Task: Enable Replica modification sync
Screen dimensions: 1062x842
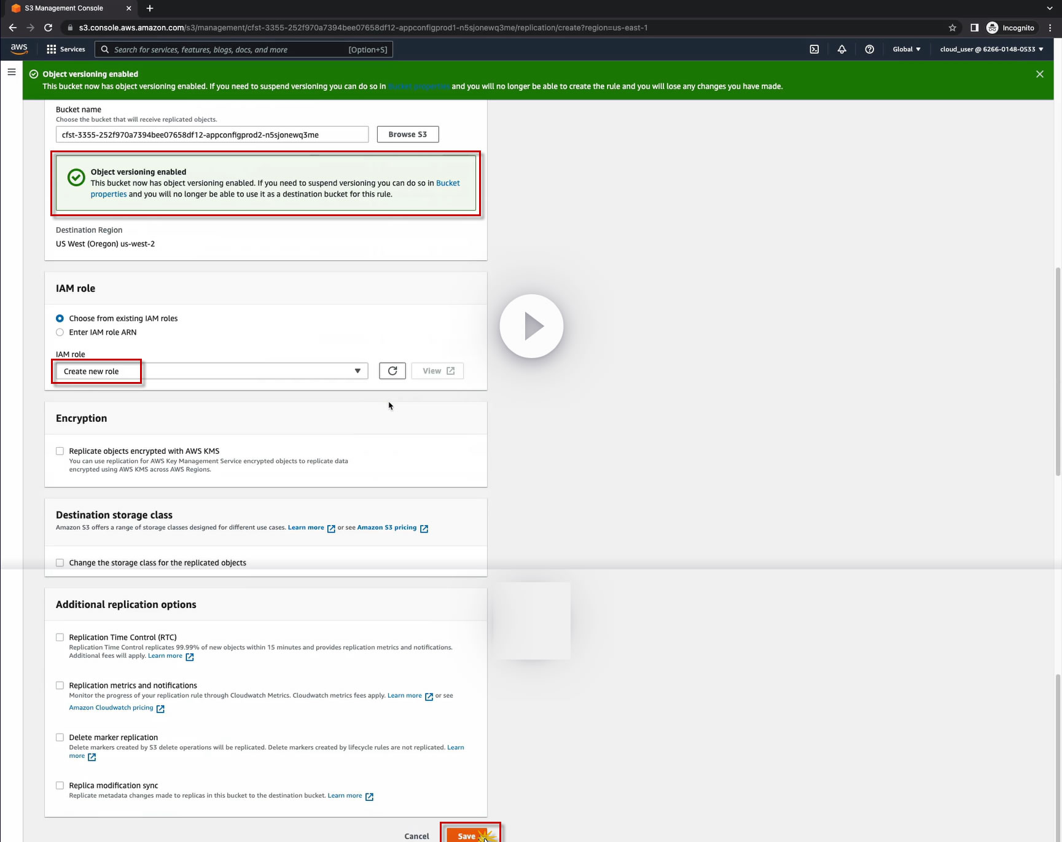Action: tap(60, 785)
